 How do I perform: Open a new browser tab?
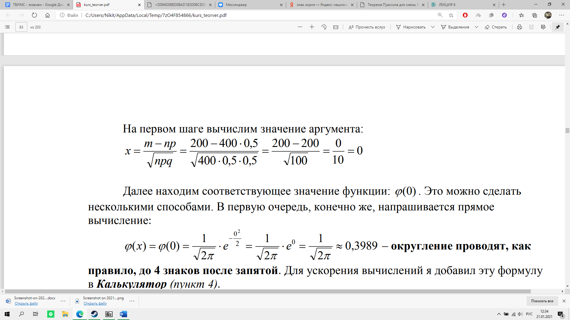coord(503,5)
